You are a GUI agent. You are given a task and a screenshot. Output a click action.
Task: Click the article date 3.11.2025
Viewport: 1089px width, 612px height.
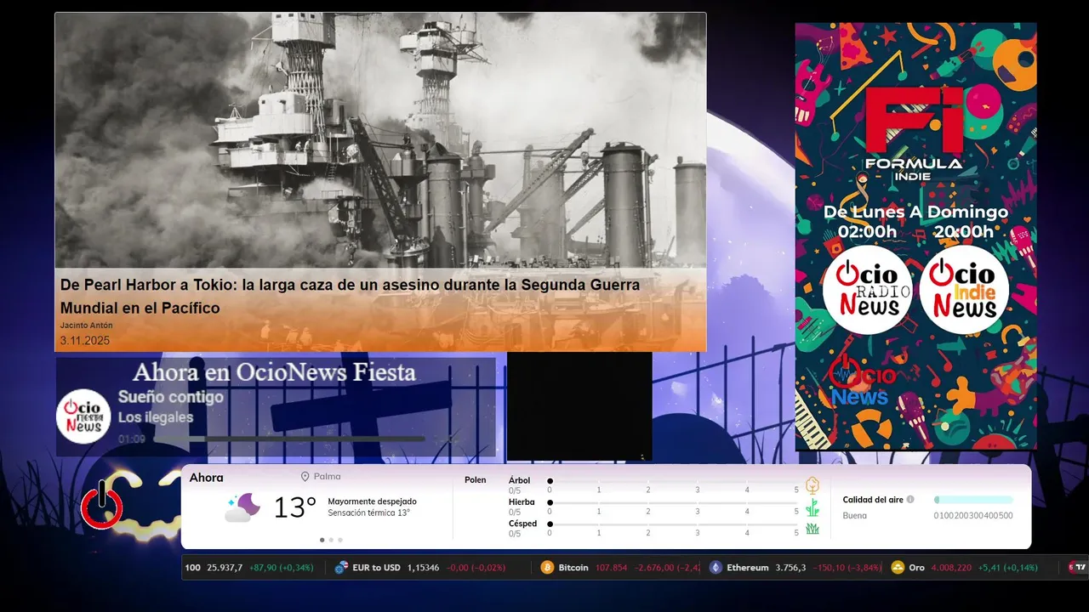[85, 341]
